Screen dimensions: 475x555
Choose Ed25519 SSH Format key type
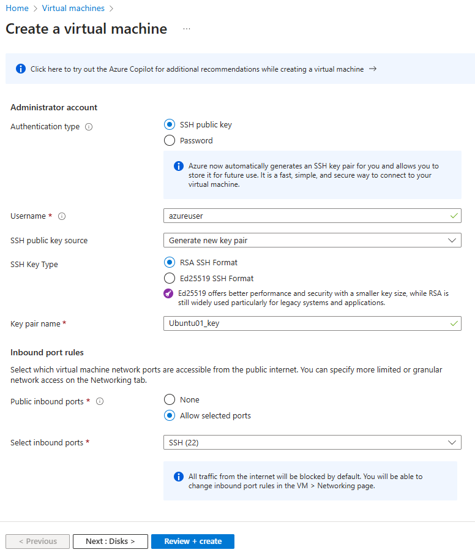click(170, 278)
